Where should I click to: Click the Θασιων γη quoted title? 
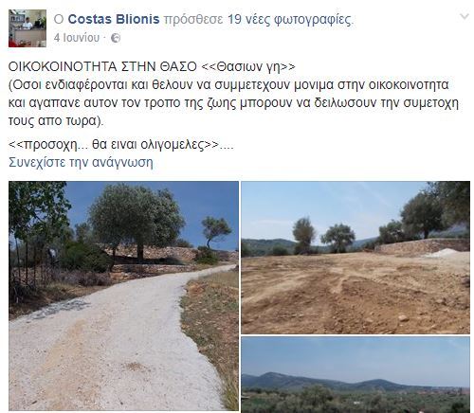(x=248, y=67)
